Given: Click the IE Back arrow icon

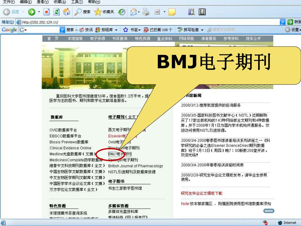Looking at the screenshot, I should click(6, 12).
